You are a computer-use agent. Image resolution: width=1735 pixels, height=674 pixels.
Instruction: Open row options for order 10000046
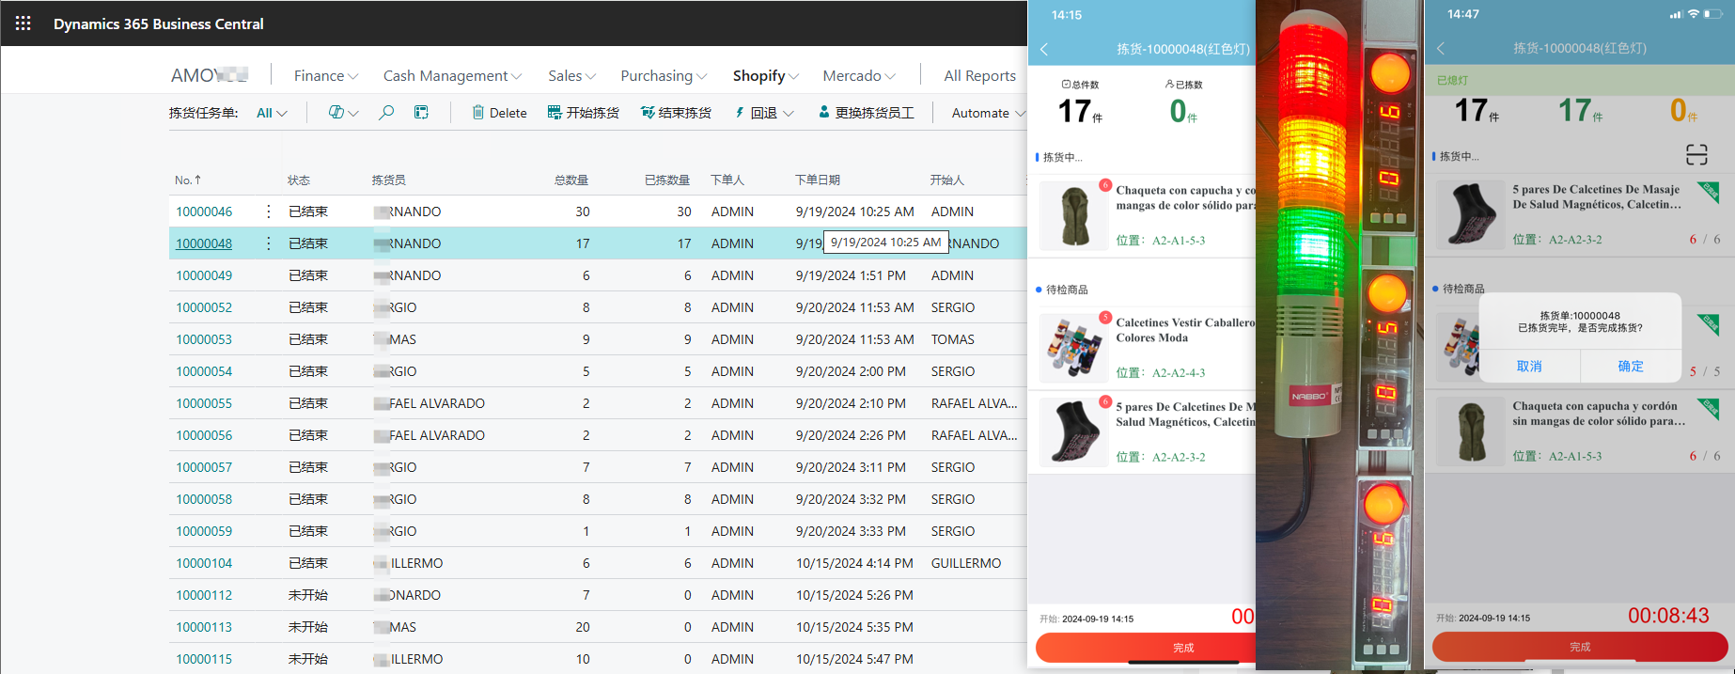pos(269,212)
